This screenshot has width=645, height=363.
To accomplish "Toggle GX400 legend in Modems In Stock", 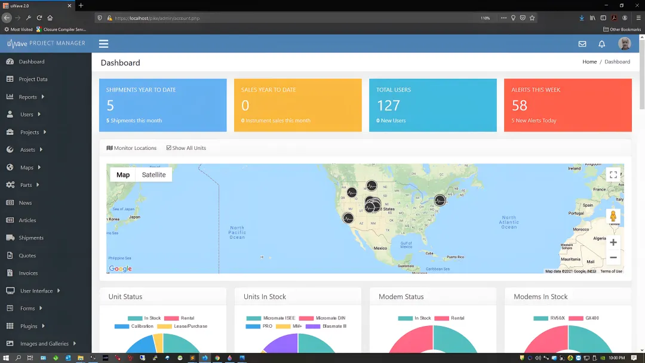I will pos(583,318).
